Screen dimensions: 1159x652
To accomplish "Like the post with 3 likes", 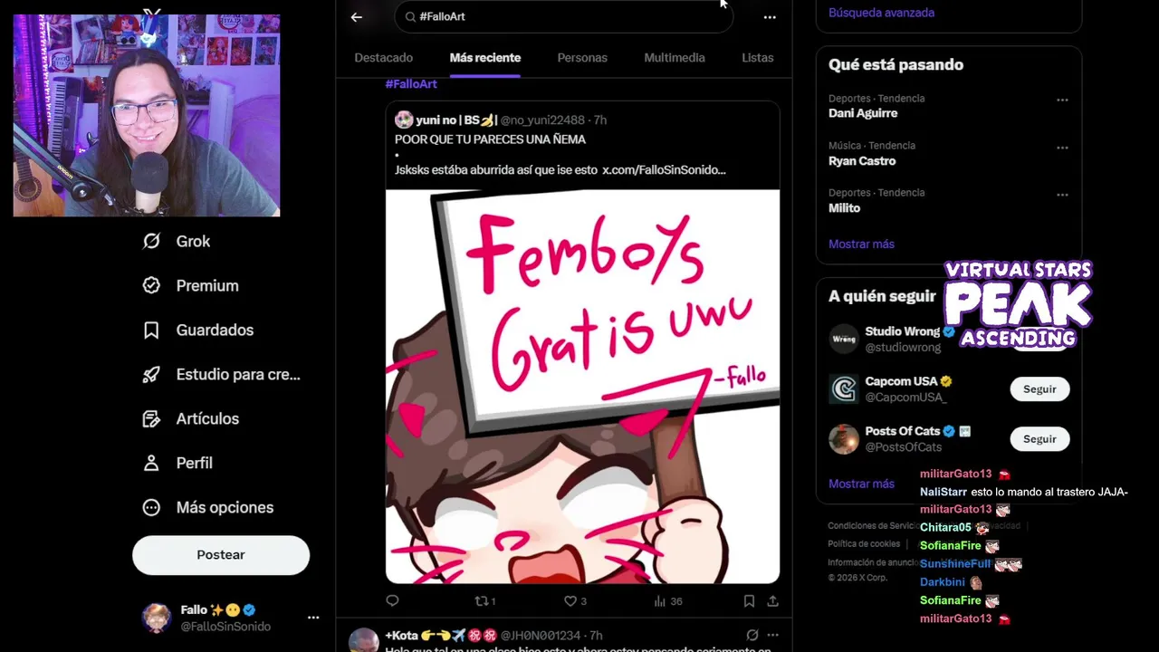I will (x=575, y=600).
